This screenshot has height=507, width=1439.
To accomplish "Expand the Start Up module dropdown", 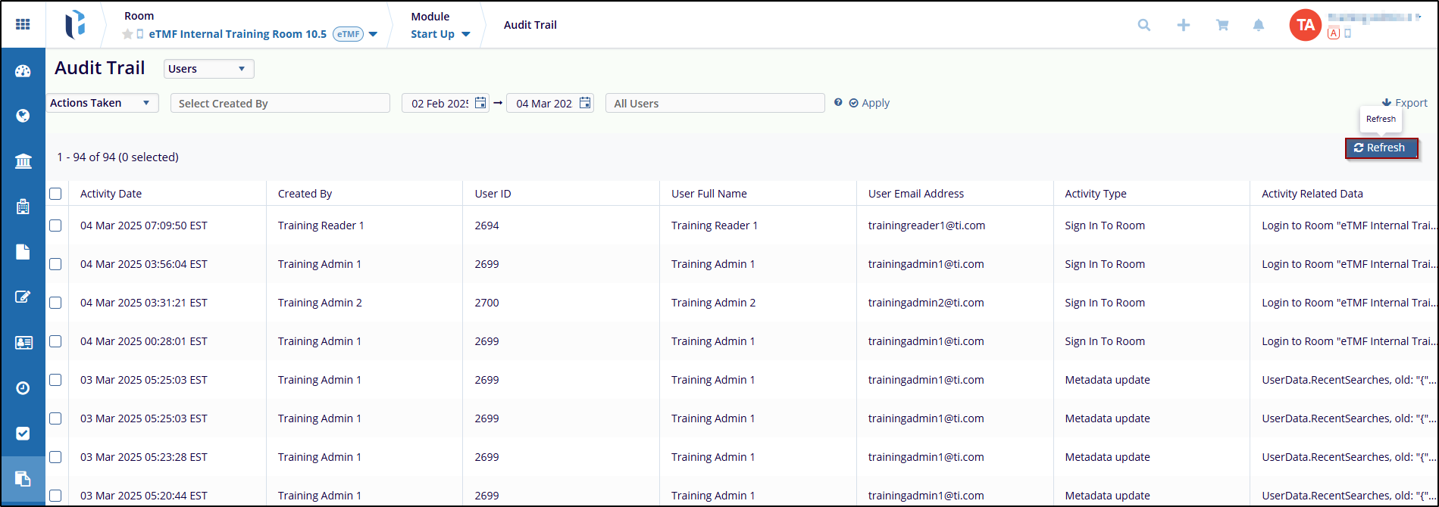I will click(x=440, y=34).
